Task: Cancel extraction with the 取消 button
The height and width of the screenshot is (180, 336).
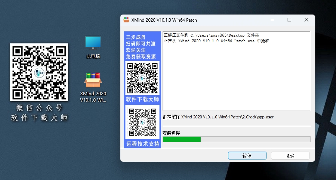Action: pyautogui.click(x=290, y=156)
